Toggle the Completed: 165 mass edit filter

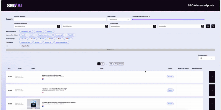tap(26, 31)
